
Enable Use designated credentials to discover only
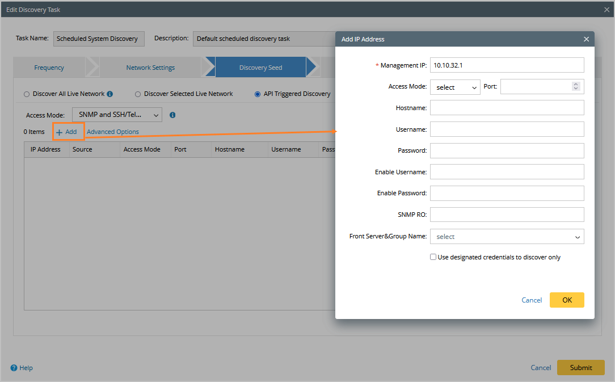(x=433, y=257)
